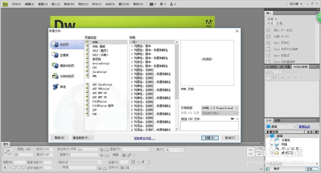The height and width of the screenshot is (173, 321).
Task: Select the Blank Page category icon
Action: point(55,44)
